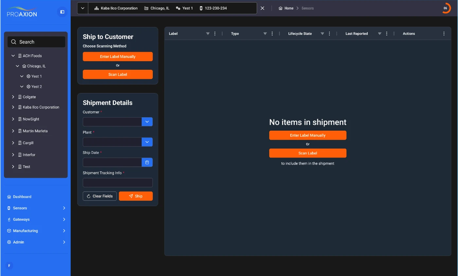Click the Chicago, IL plant breadcrumb
Viewport: 458px width, 276px height.
157,8
